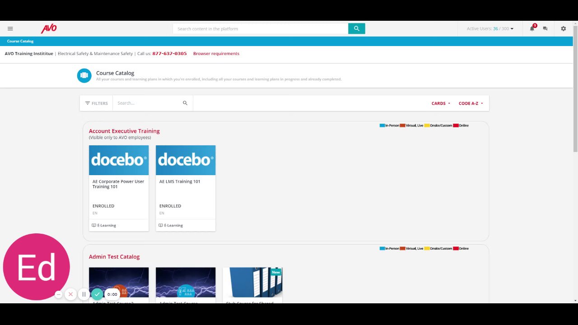This screenshot has height=325, width=578.
Task: Click the catalog search magnifier icon
Action: tap(185, 103)
